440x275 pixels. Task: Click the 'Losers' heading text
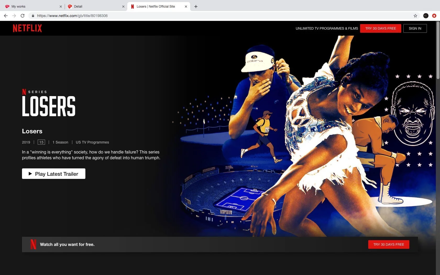pos(32,131)
